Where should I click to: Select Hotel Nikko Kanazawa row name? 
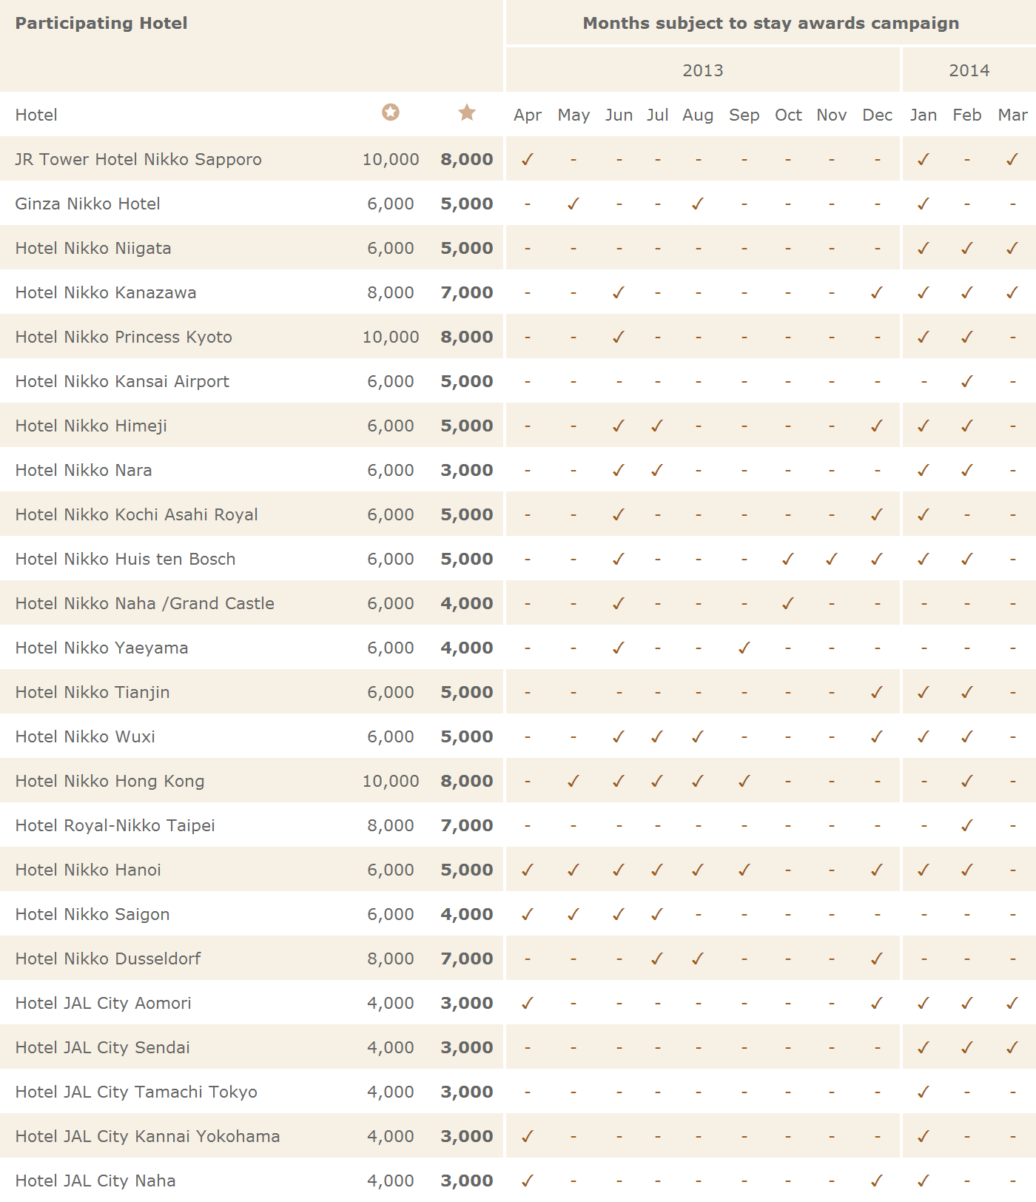pos(106,292)
